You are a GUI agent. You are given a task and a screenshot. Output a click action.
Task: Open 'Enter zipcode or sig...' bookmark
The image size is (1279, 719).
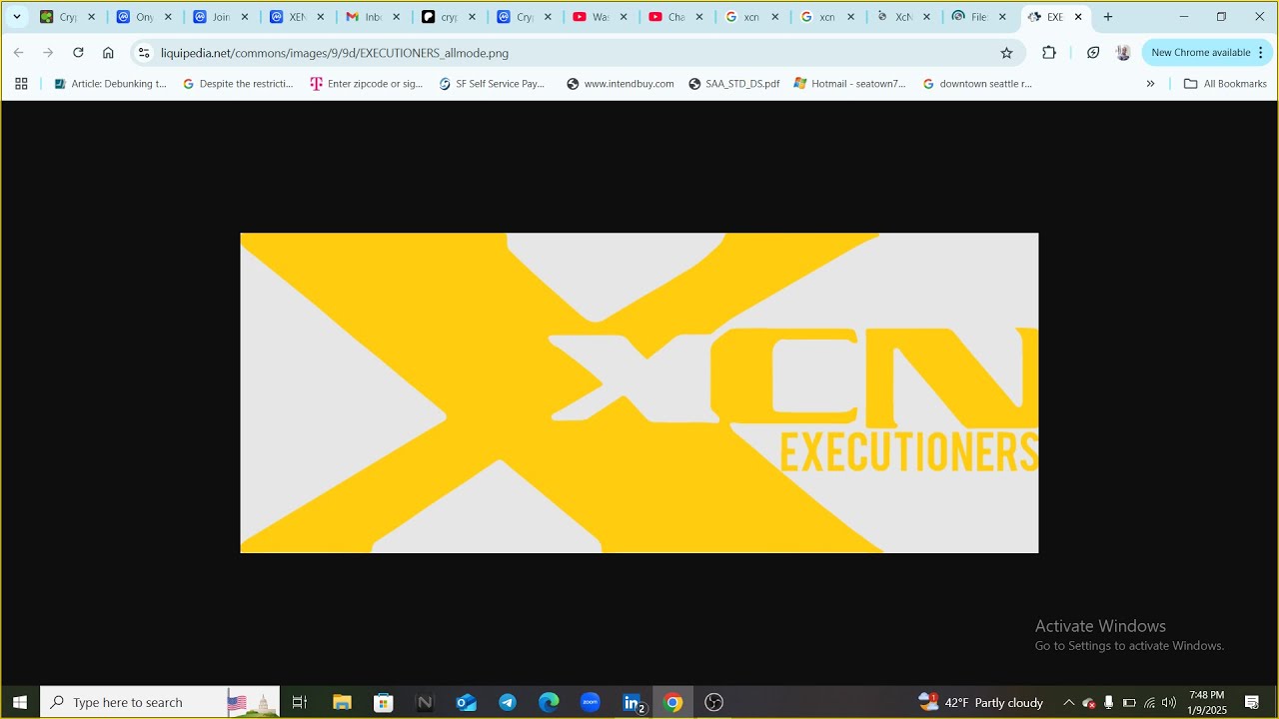pos(367,84)
